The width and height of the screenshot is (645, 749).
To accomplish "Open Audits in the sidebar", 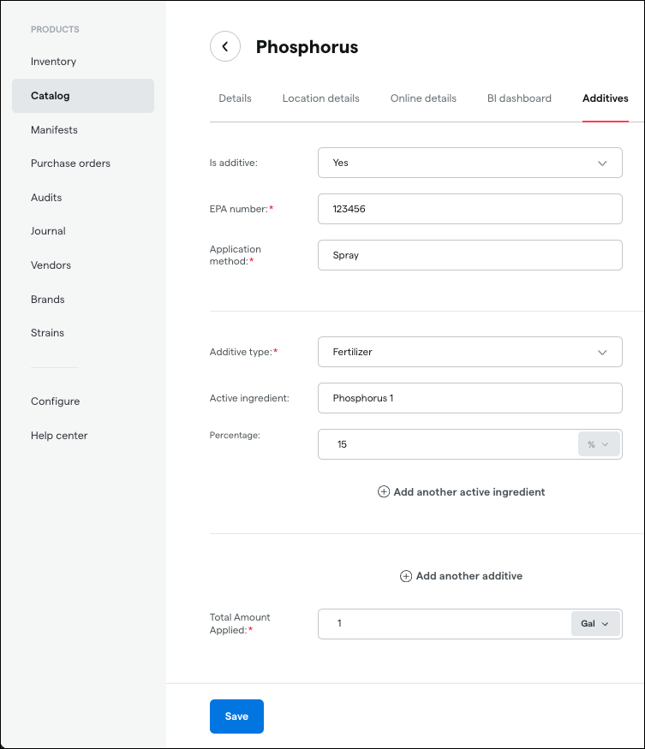I will (46, 198).
